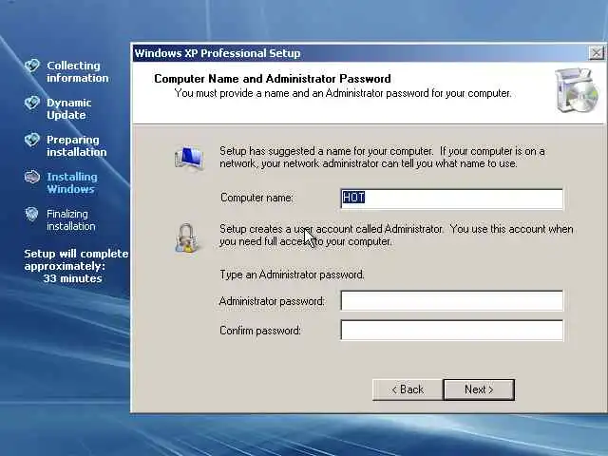The width and height of the screenshot is (608, 456).
Task: Click the padlock icon
Action: click(x=187, y=237)
